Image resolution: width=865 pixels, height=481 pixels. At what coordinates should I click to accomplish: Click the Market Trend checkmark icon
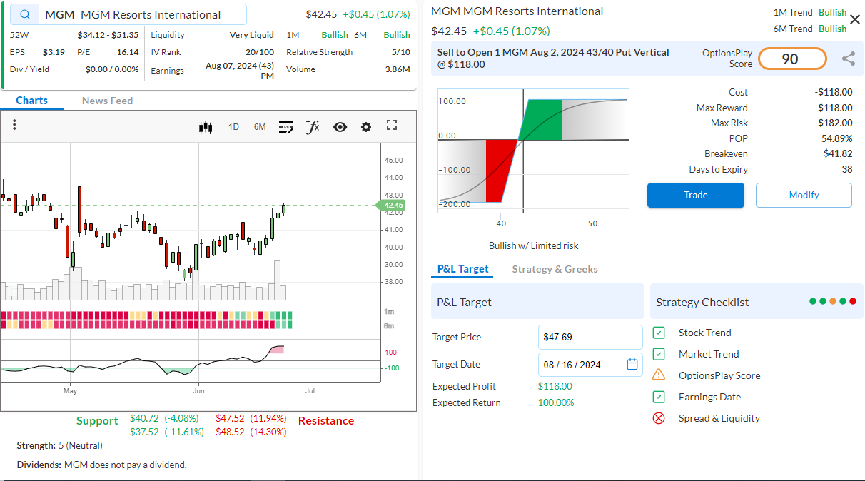point(659,354)
